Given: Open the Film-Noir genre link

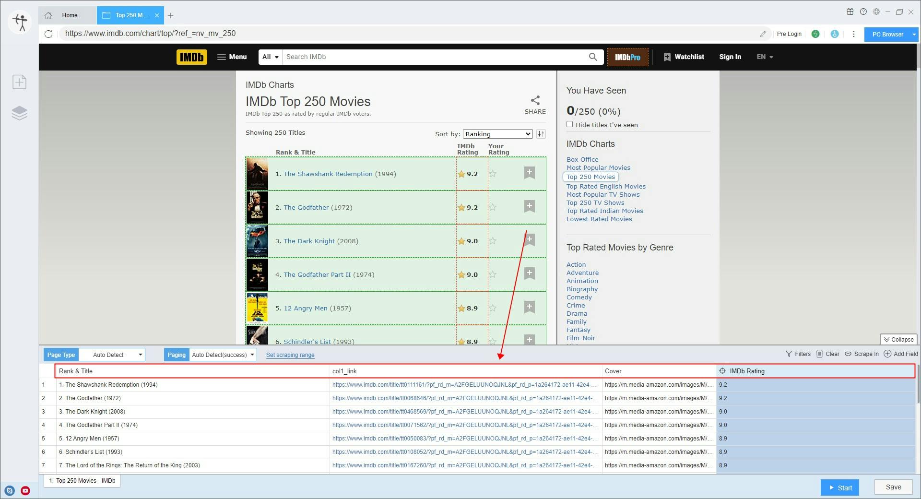Looking at the screenshot, I should pyautogui.click(x=580, y=338).
